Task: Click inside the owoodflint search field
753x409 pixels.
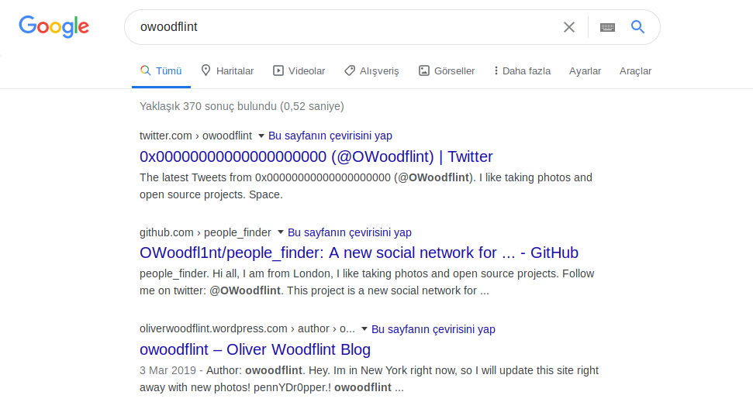Action: [341, 27]
